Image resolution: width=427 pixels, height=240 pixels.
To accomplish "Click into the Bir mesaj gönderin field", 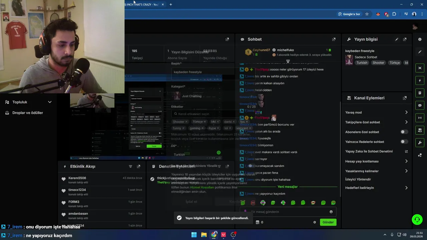I will [288, 212].
